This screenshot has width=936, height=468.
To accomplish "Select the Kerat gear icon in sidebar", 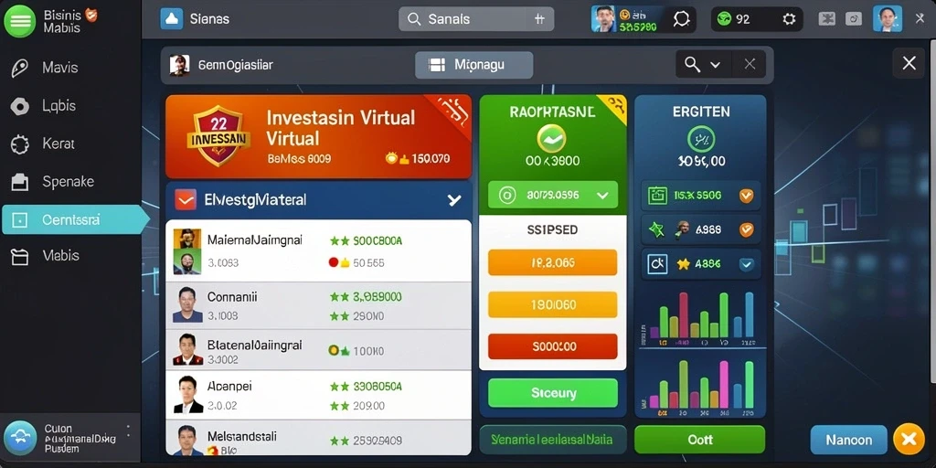I will pyautogui.click(x=20, y=144).
